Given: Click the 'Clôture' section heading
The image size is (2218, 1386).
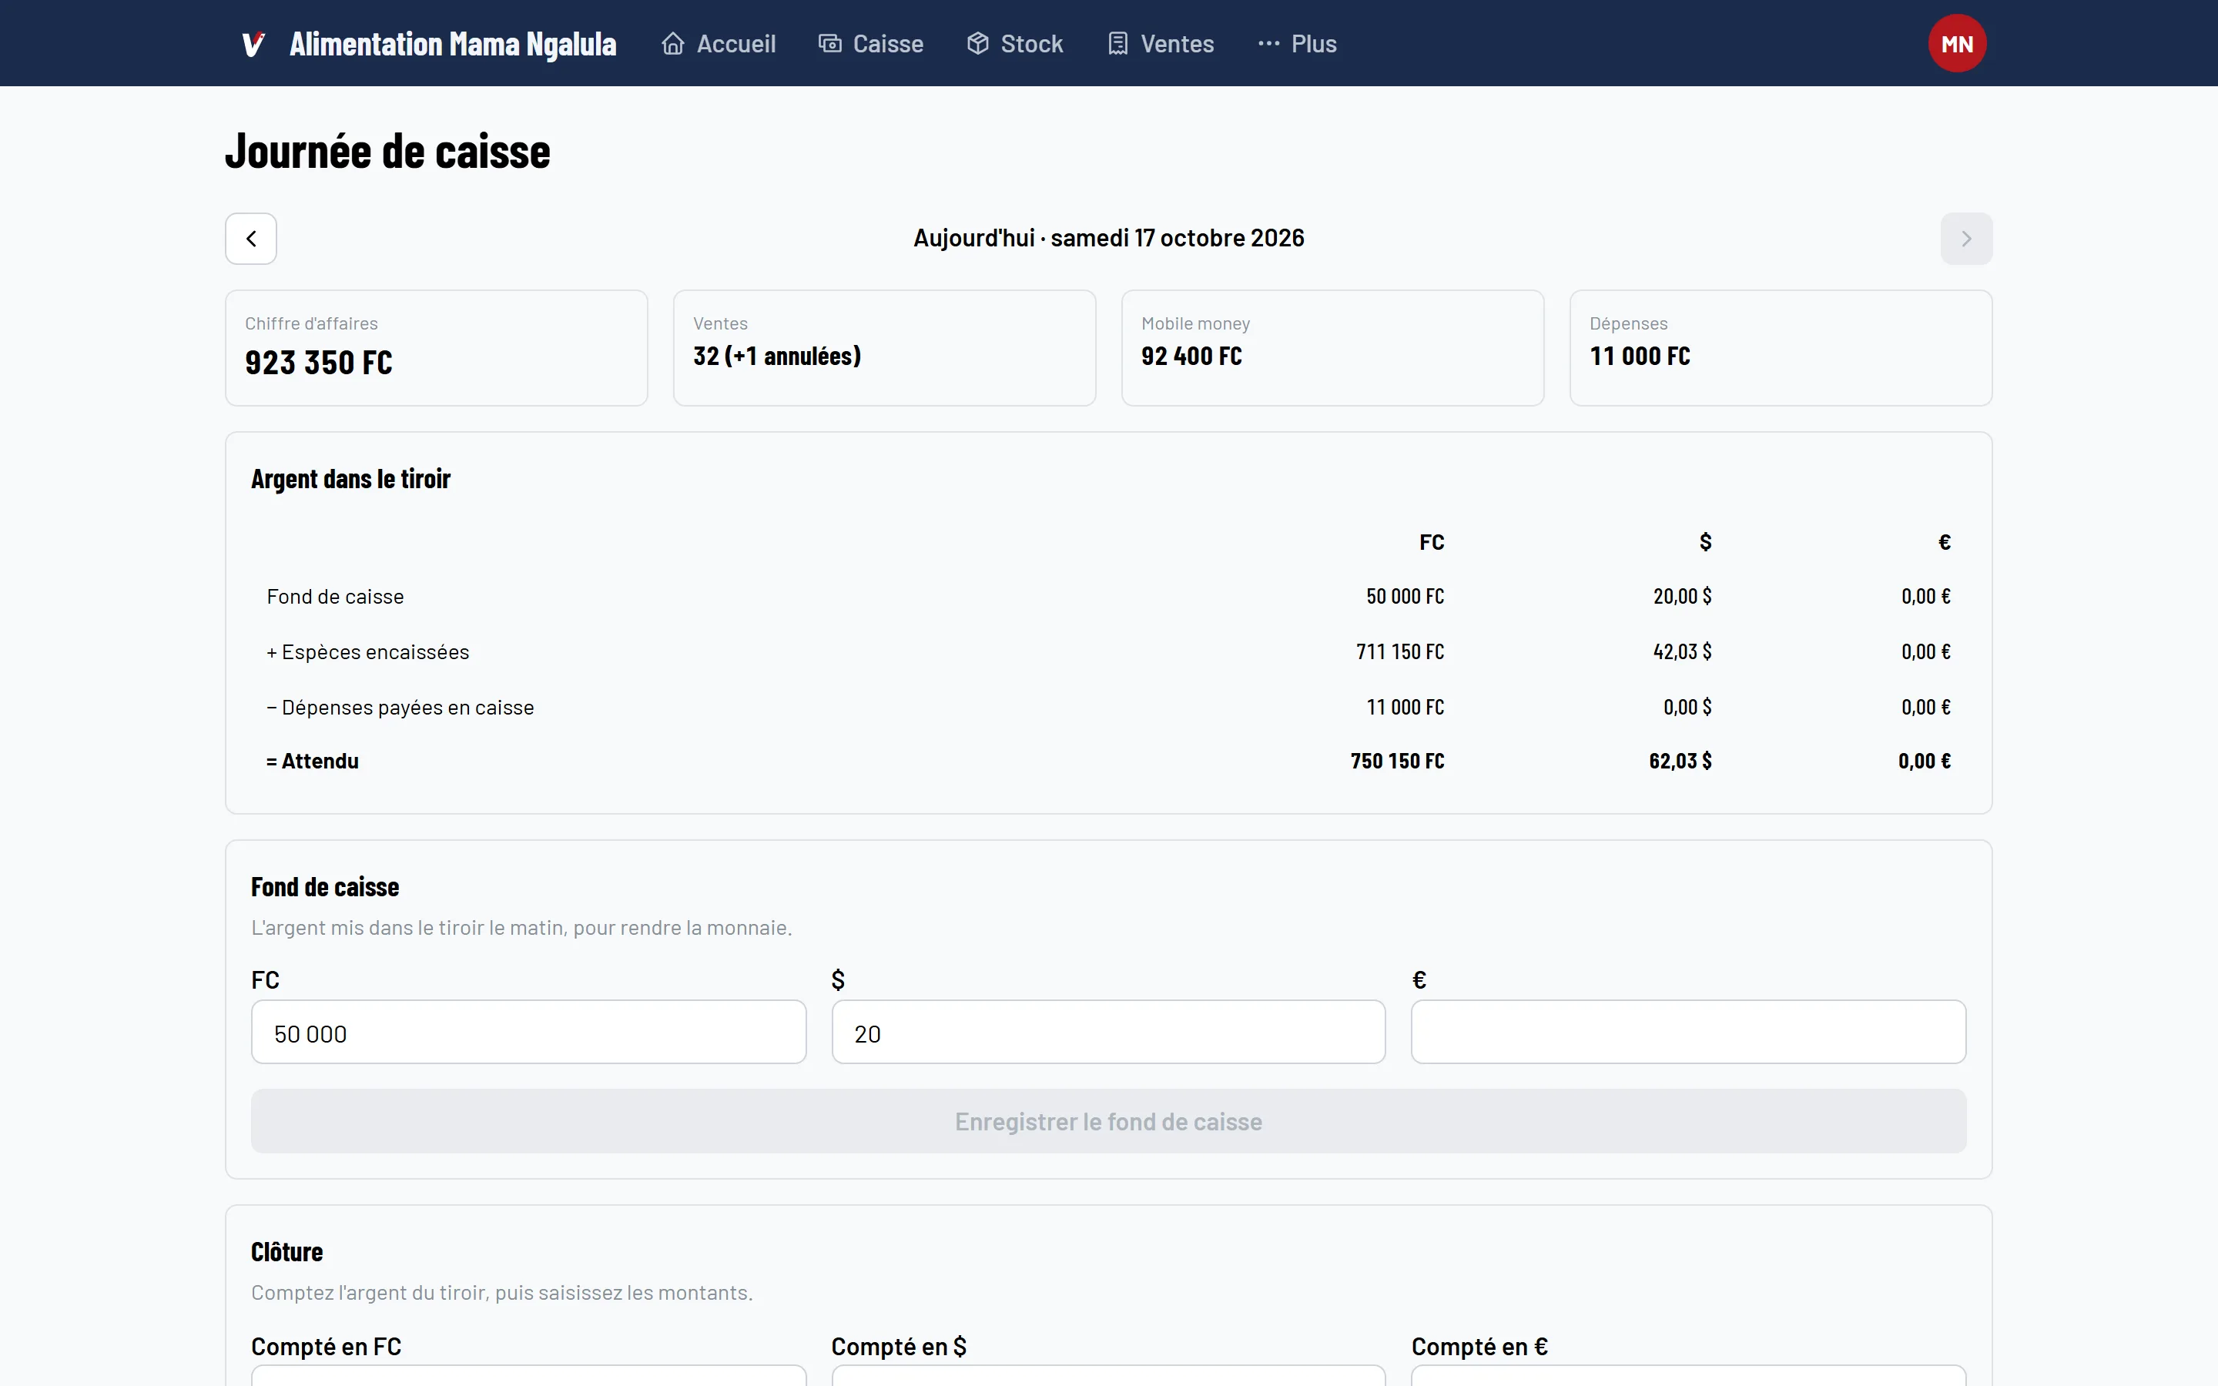Looking at the screenshot, I should point(286,1251).
